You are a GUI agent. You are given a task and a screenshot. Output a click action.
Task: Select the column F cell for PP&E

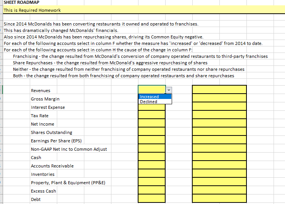tap(152, 182)
